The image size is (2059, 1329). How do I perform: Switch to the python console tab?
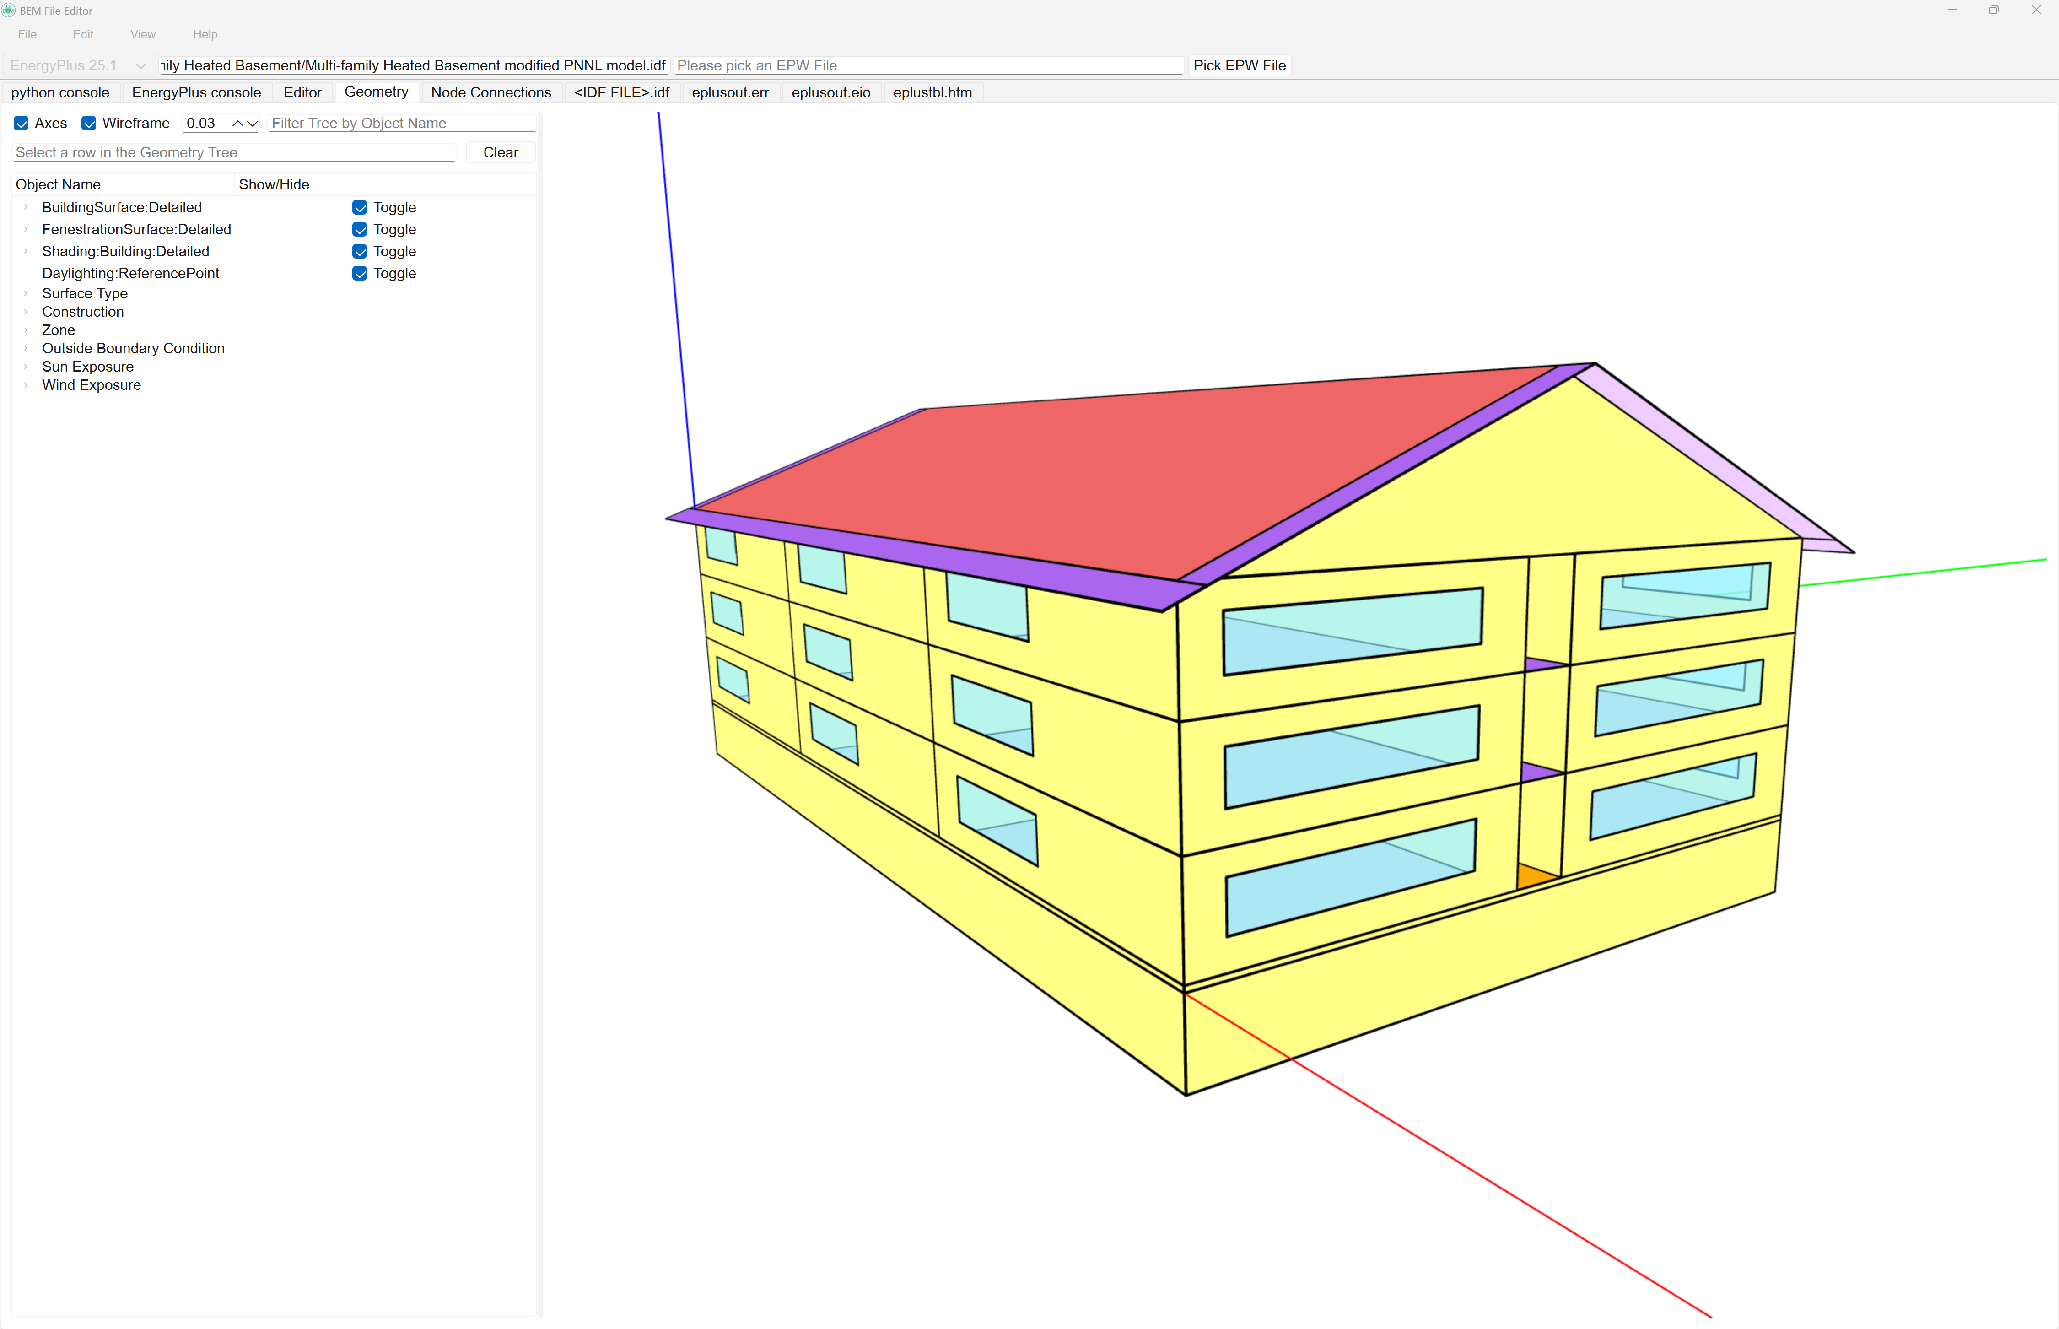(60, 92)
